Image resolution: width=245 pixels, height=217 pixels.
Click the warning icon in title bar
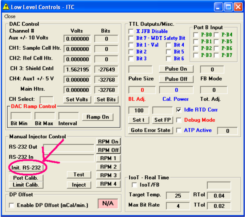(x=6, y=7)
